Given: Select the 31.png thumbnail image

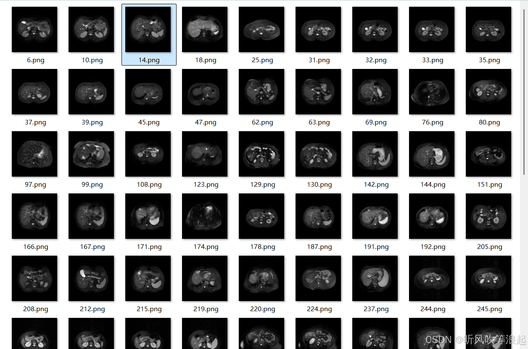Looking at the screenshot, I should 318,29.
